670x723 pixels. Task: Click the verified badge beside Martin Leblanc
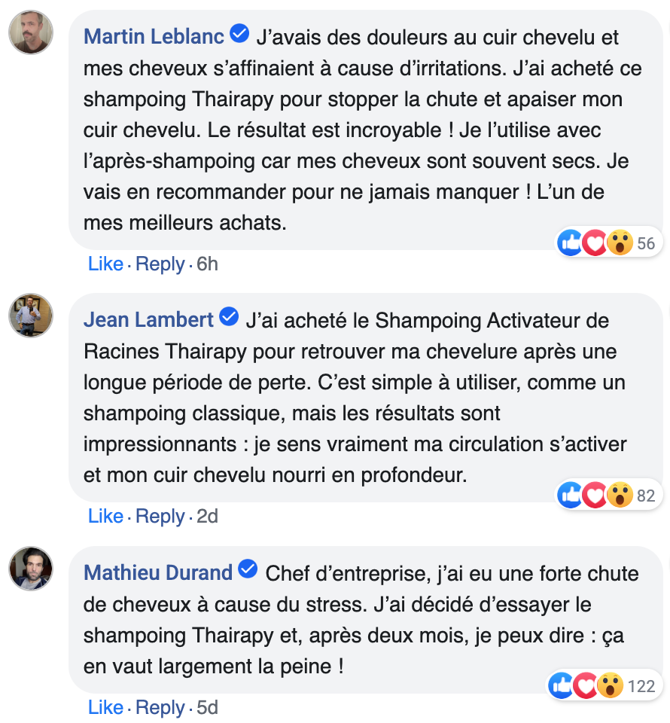point(240,35)
